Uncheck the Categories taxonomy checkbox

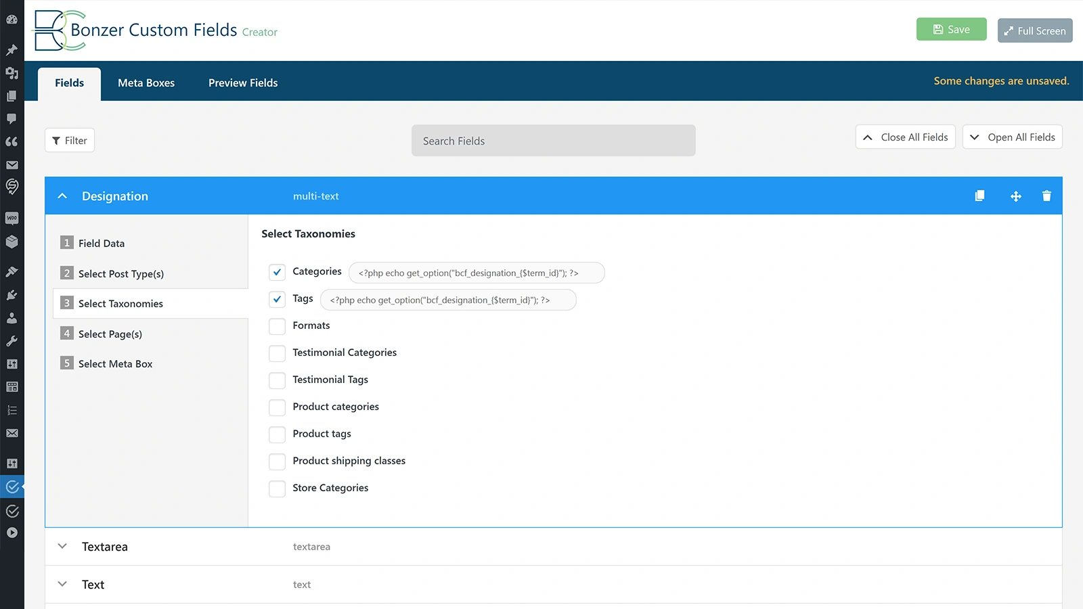tap(277, 272)
